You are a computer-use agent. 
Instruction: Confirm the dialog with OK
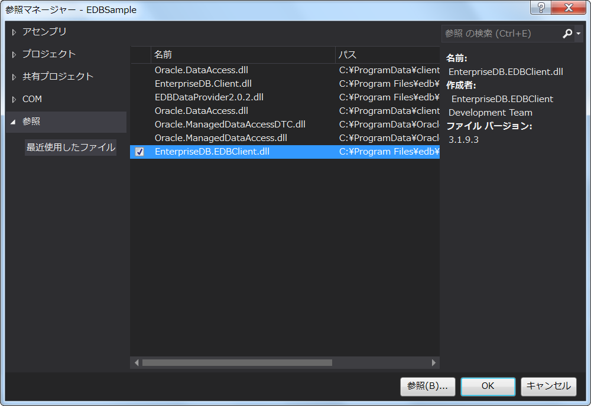pyautogui.click(x=488, y=386)
